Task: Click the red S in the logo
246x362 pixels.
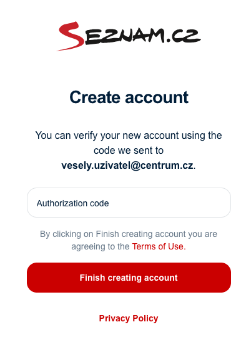Action: (71, 36)
